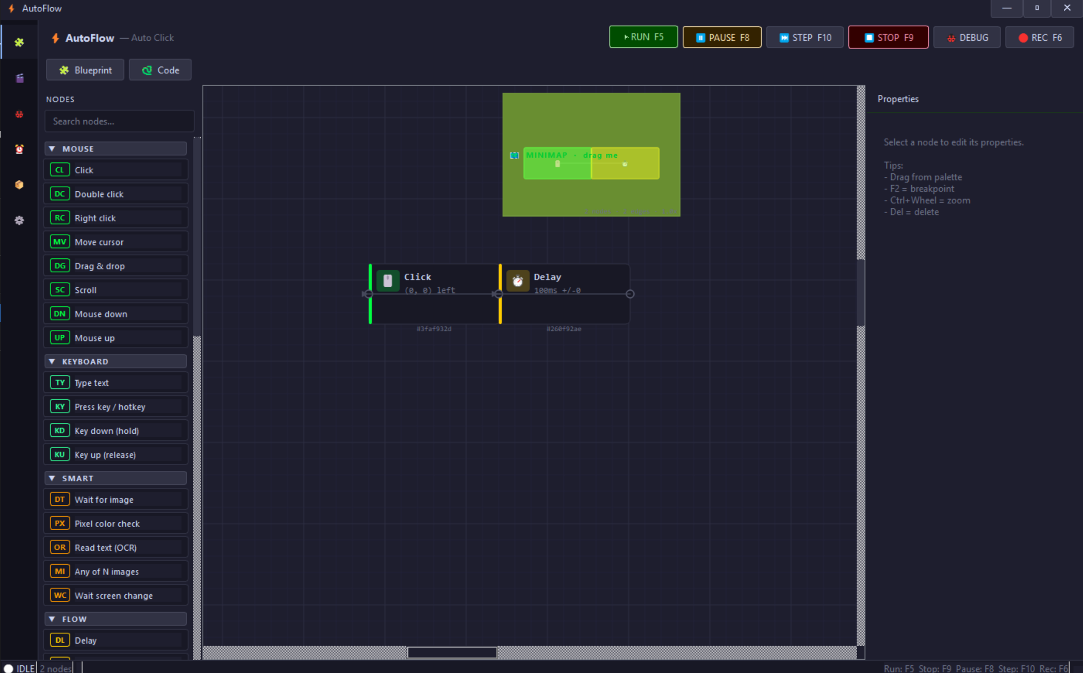This screenshot has height=673, width=1083.
Task: Open the ladybug debugger icon in the sidebar
Action: 19,114
